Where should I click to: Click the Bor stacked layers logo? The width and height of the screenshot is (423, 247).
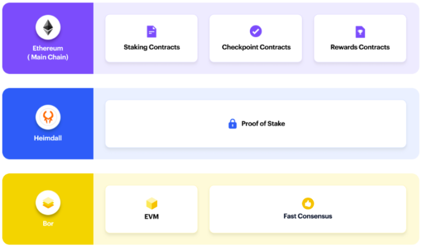click(48, 203)
